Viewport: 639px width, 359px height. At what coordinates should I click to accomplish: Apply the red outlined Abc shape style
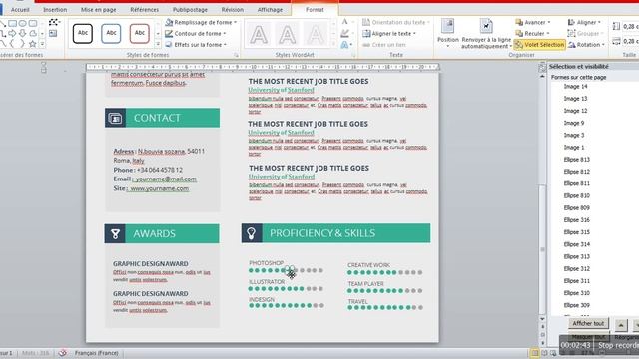(140, 33)
